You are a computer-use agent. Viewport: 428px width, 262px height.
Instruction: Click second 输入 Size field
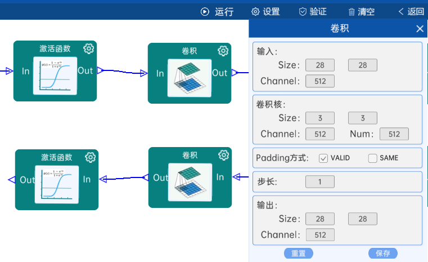[363, 65]
